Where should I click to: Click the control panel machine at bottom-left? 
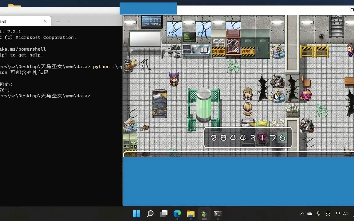(x=130, y=142)
